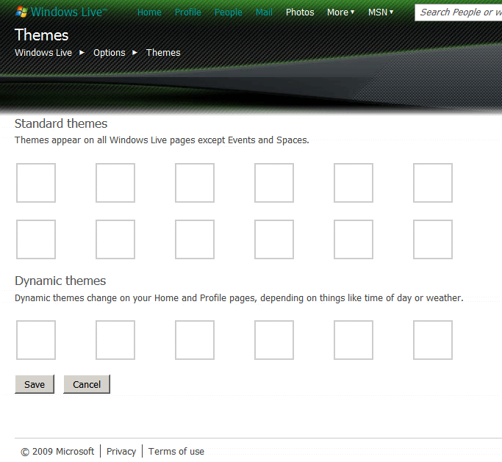
Task: Open the Home page link
Action: pos(149,12)
